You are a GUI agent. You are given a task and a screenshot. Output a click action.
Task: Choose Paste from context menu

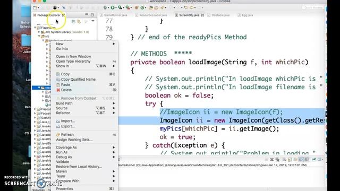[x=85, y=85]
